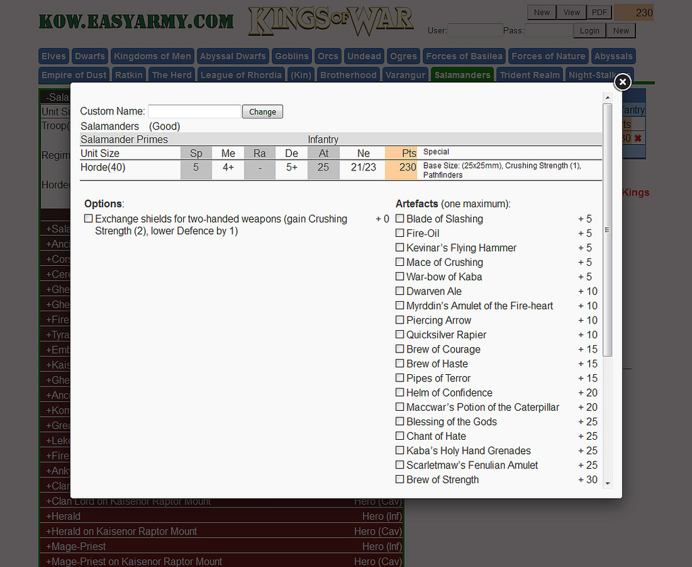Open the Forces of Nature tab

(x=548, y=56)
